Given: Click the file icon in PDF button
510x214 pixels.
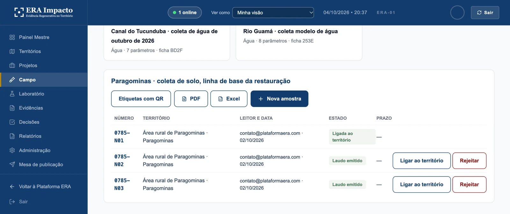Looking at the screenshot, I should (x=184, y=99).
